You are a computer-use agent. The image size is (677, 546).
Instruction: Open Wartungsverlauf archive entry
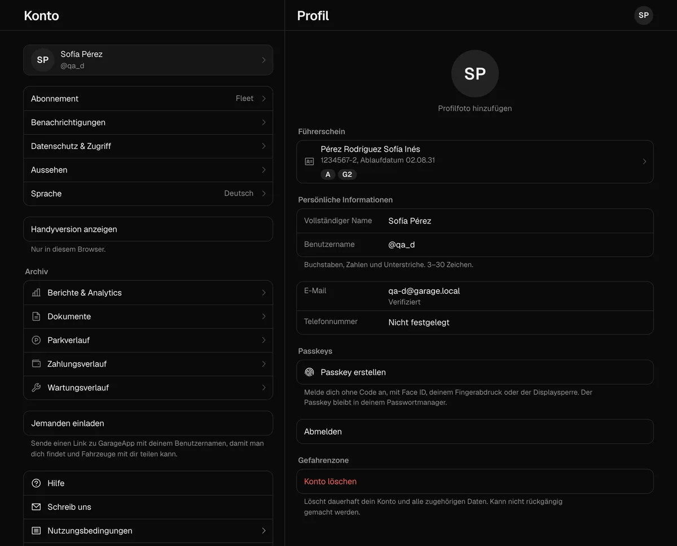point(148,388)
